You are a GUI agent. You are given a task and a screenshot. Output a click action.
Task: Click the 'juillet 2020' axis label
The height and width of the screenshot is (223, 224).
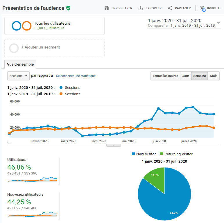(x=189, y=141)
